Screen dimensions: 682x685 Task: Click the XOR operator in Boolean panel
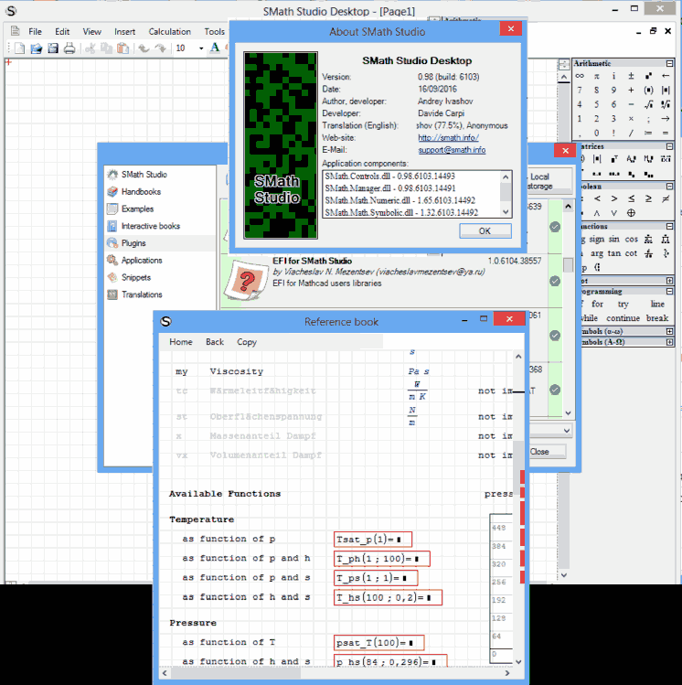click(x=631, y=212)
